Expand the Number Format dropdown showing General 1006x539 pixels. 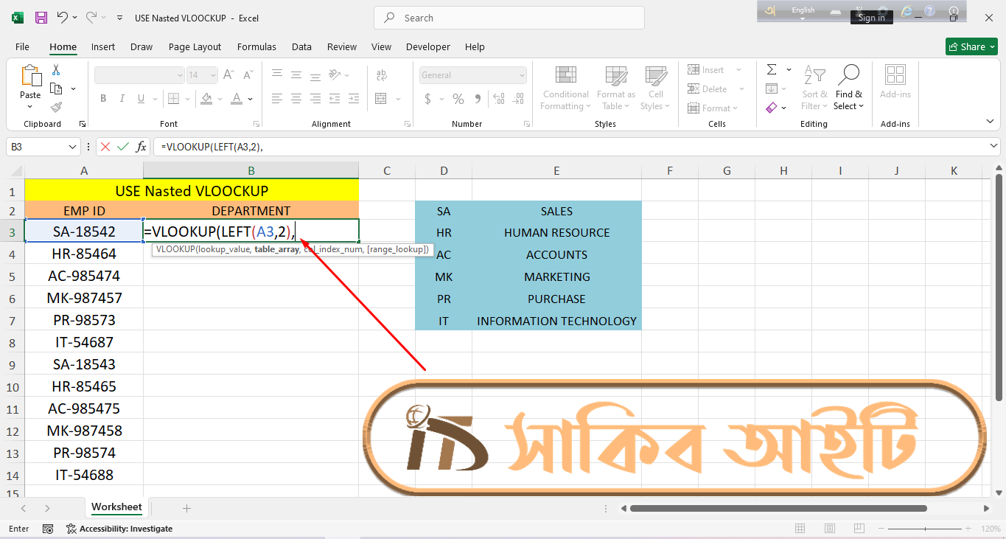point(522,75)
